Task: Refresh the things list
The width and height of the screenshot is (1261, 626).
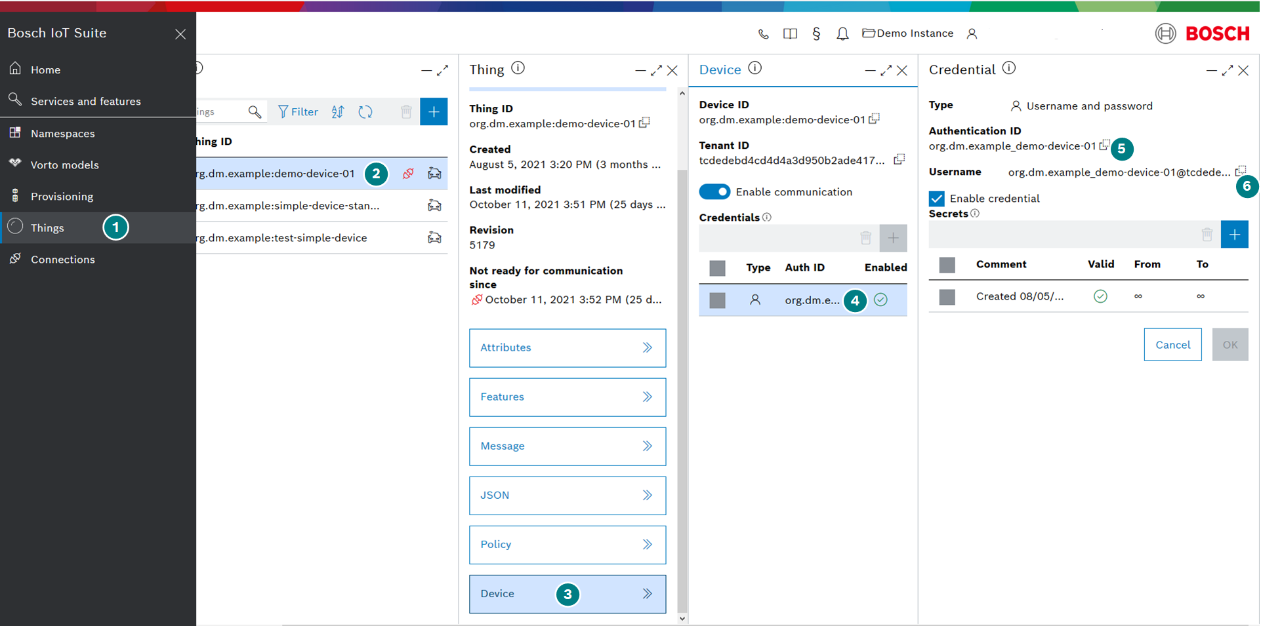Action: (x=365, y=112)
